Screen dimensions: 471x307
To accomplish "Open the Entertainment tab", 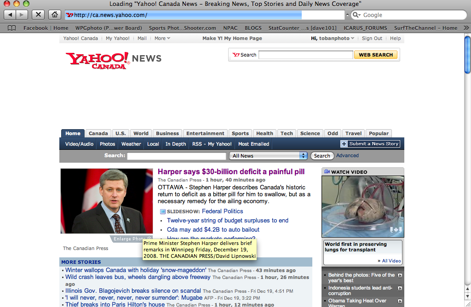I will pos(205,133).
